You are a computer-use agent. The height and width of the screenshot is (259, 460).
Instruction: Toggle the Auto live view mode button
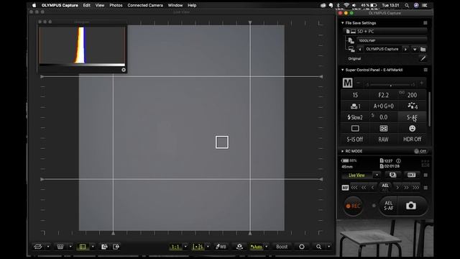(256, 247)
